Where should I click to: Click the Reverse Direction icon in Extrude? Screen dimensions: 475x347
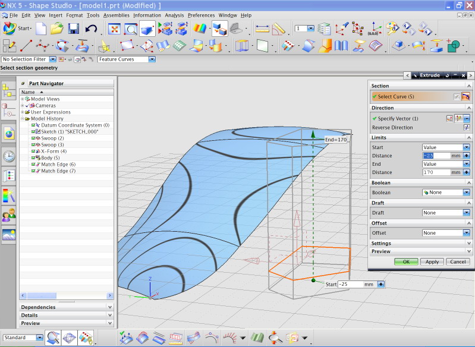467,128
